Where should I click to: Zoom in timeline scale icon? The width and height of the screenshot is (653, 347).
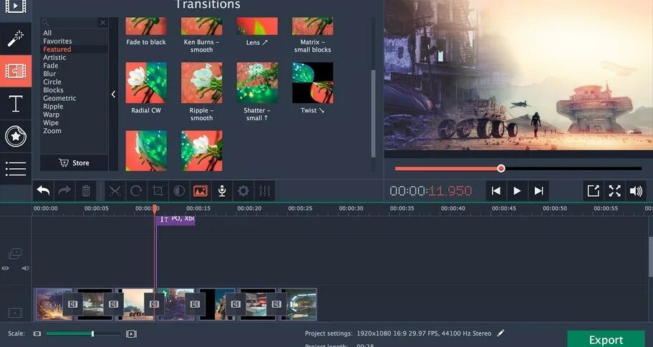[131, 333]
